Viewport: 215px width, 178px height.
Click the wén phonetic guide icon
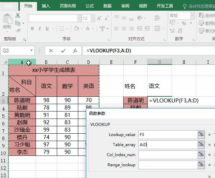click(x=102, y=29)
